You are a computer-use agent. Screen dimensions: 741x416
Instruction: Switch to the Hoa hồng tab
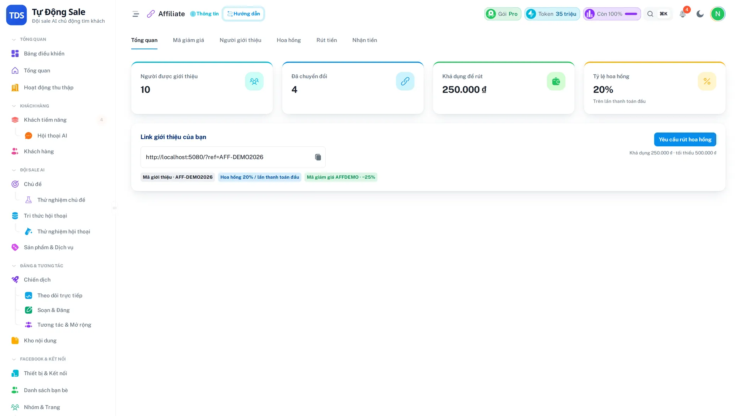[x=289, y=40]
